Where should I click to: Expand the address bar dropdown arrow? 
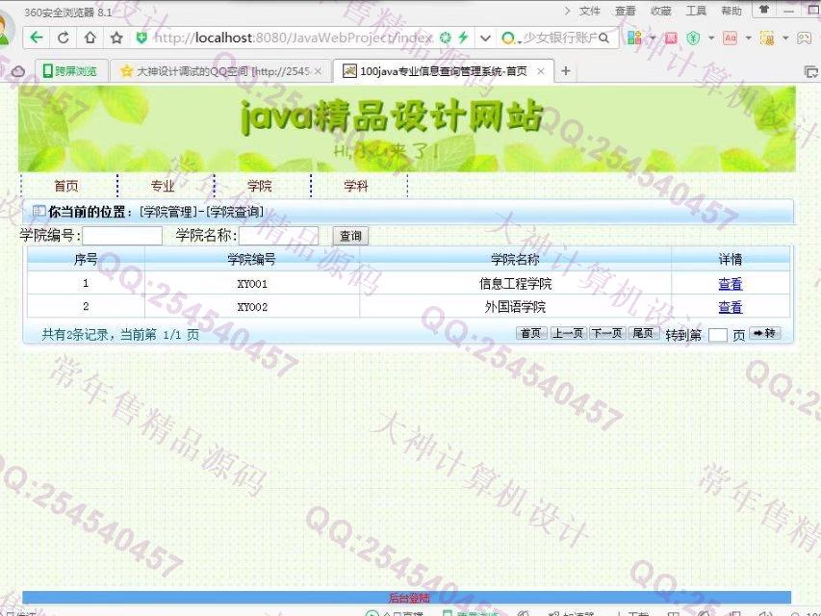pyautogui.click(x=485, y=38)
